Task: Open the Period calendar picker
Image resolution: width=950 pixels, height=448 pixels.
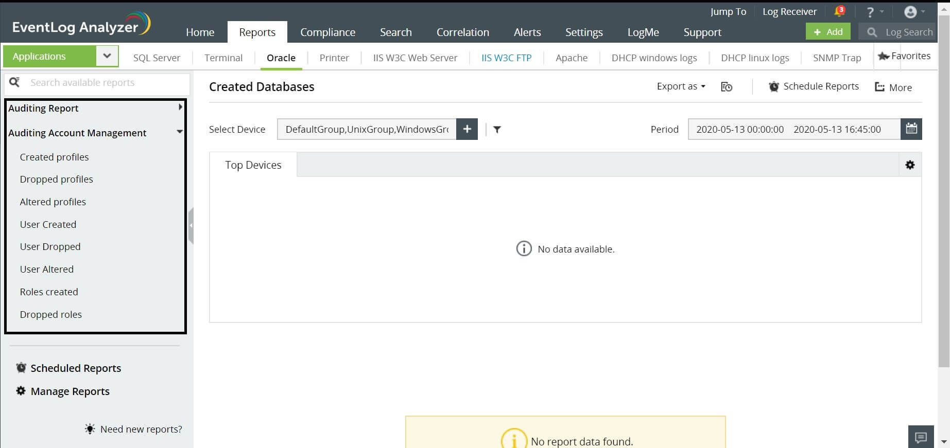Action: [x=911, y=129]
